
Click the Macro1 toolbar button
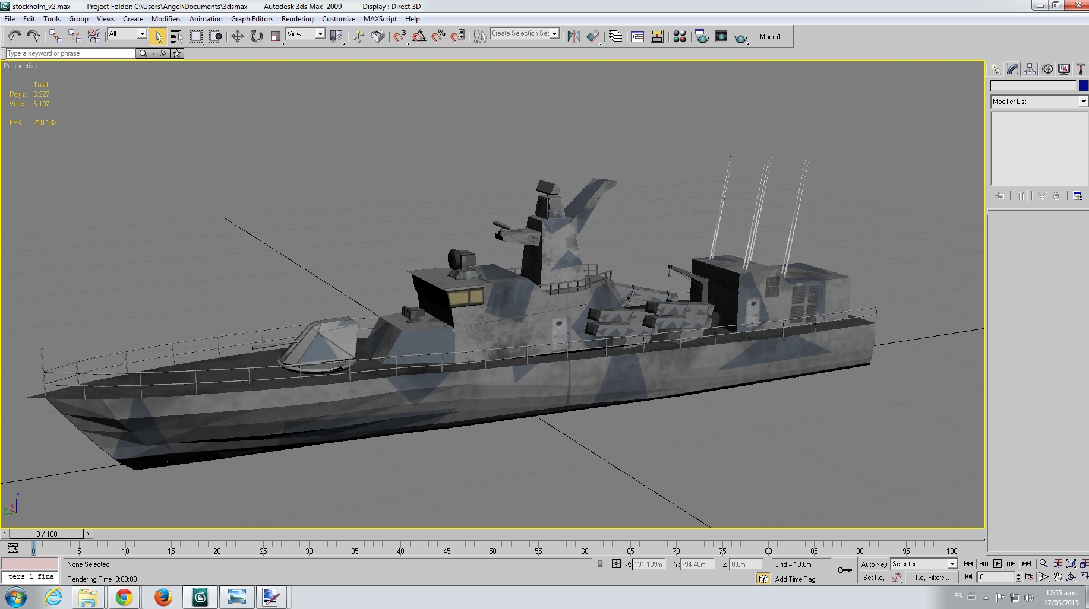pos(770,37)
